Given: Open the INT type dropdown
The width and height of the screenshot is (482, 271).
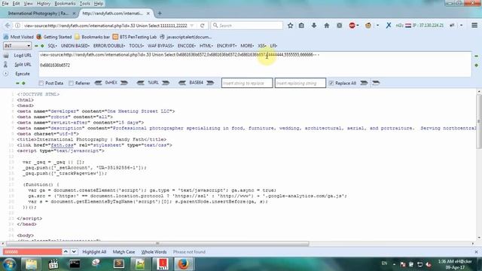Looking at the screenshot, I should (x=17, y=46).
